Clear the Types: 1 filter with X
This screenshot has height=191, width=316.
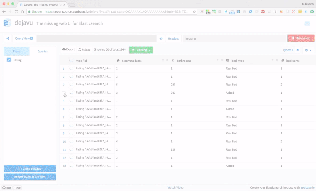click(x=297, y=50)
